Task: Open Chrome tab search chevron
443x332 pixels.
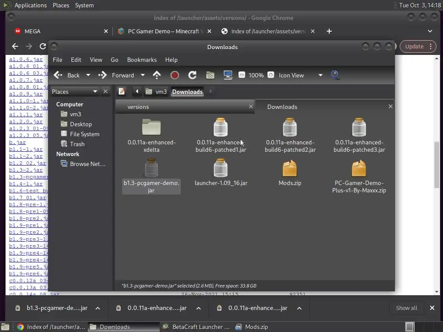Action: [x=430, y=31]
